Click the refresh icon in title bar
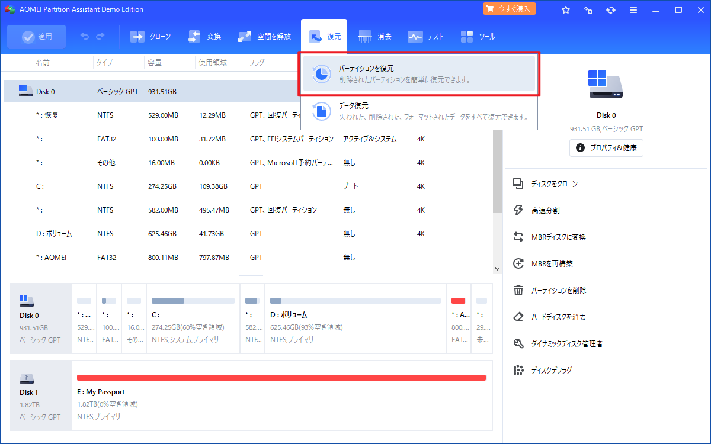This screenshot has width=711, height=444. 611,9
